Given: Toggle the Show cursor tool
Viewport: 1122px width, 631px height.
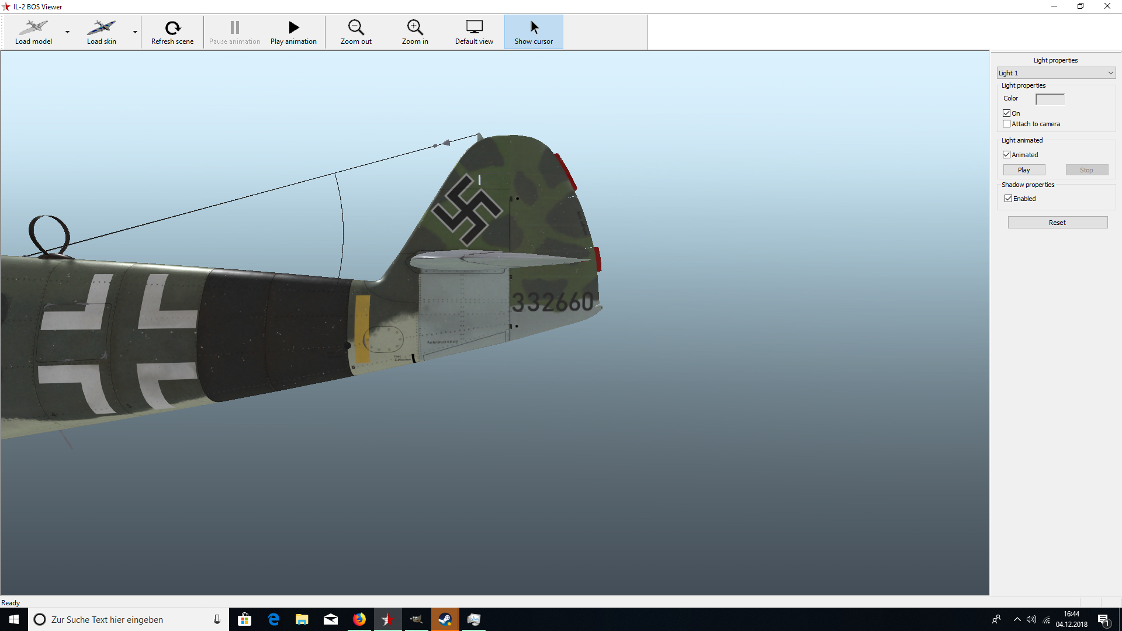Looking at the screenshot, I should point(534,32).
